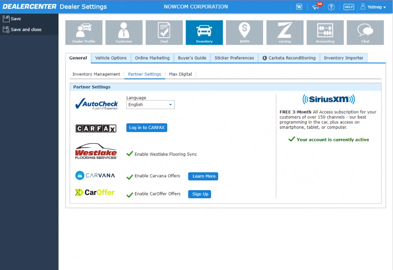
Task: Click the CarOffer logo
Action: click(x=95, y=193)
